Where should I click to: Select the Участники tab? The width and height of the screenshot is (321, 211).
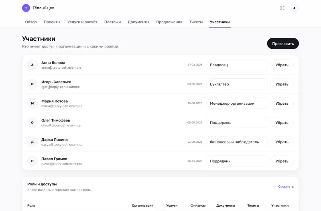click(219, 22)
